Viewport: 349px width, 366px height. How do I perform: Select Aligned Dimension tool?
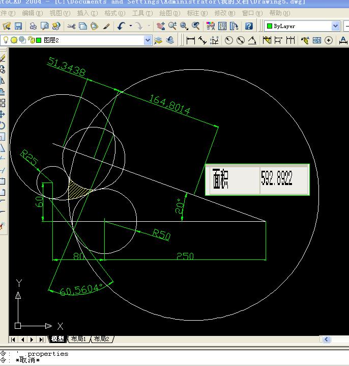click(x=202, y=40)
